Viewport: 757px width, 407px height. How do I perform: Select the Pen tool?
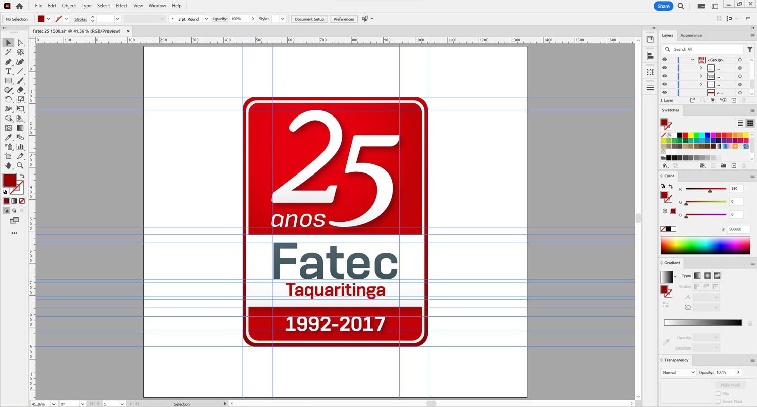click(8, 62)
